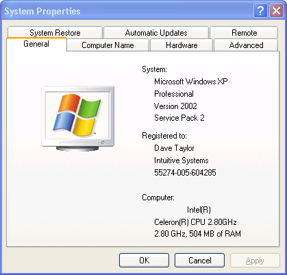
Task: Click the "Celeron(R) CPU 2.80GHz" text
Action: pos(195,222)
